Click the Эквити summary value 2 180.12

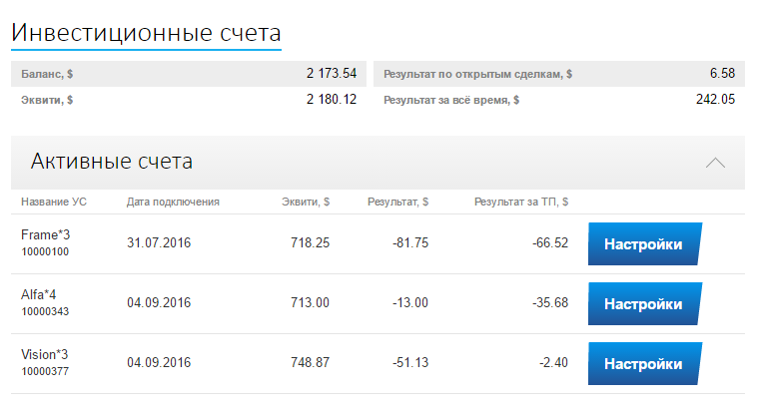[331, 100]
